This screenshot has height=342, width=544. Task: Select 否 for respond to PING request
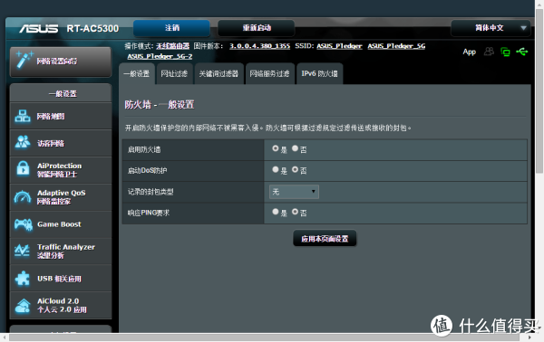[x=296, y=212]
